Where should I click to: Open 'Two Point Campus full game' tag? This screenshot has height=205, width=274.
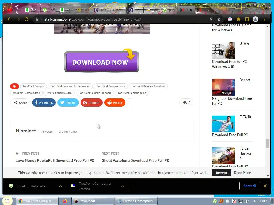95,93
